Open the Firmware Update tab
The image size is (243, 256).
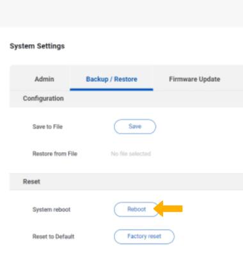click(194, 79)
